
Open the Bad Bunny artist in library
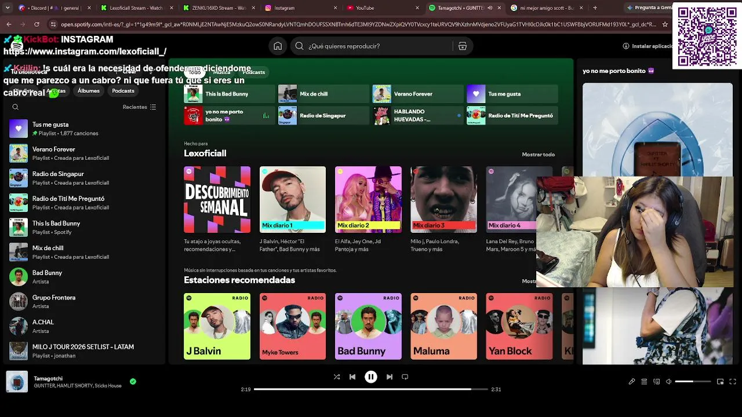pos(84,277)
